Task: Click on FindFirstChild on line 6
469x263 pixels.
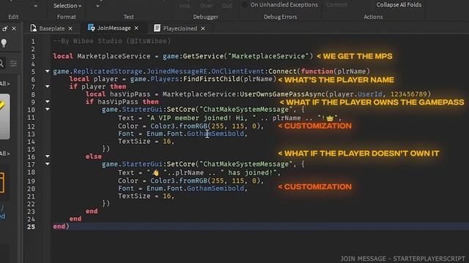Action: pyautogui.click(x=212, y=79)
